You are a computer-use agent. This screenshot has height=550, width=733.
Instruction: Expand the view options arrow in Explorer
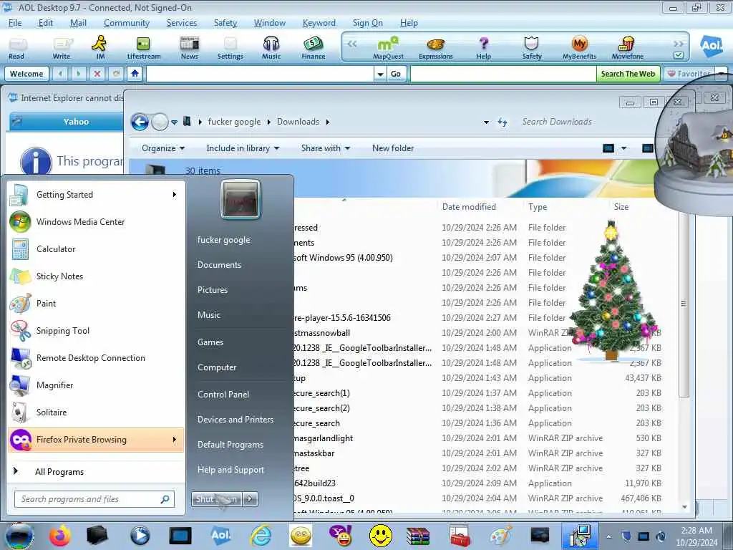click(623, 148)
